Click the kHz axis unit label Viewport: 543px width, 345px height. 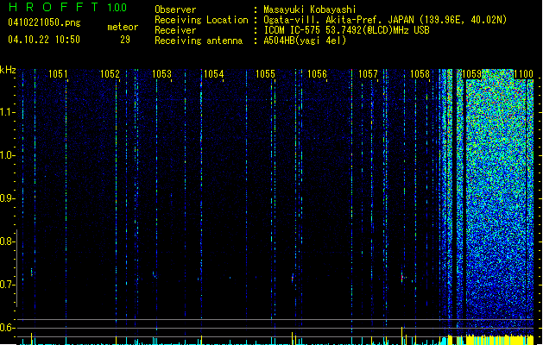[8, 70]
